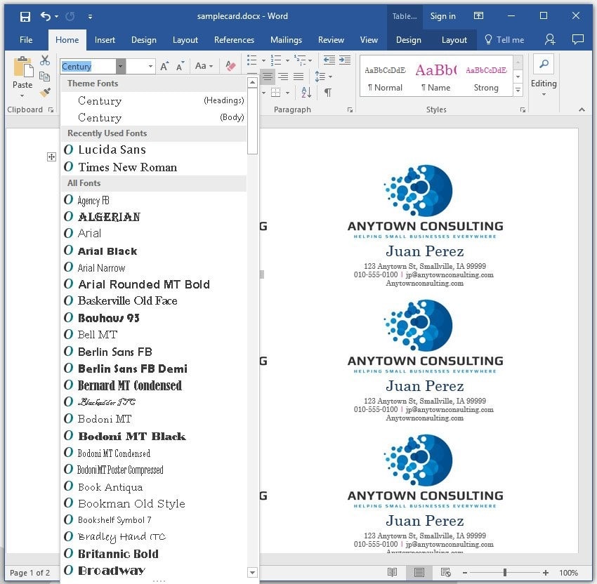
Task: Undo the last action
Action: click(x=46, y=16)
